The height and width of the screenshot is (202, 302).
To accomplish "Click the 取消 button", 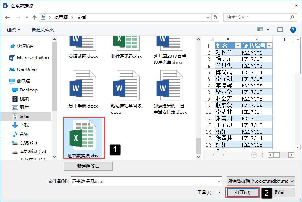I will point(283,192).
